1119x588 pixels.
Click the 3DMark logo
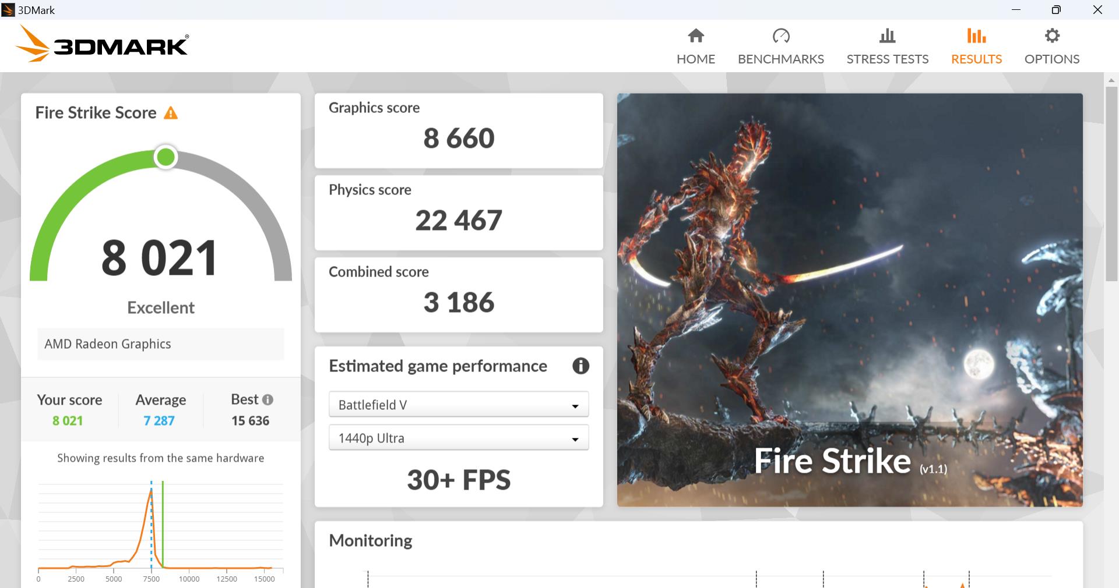click(x=102, y=44)
